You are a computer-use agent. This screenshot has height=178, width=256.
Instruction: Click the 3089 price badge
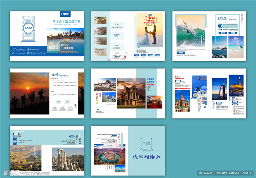click(x=150, y=55)
